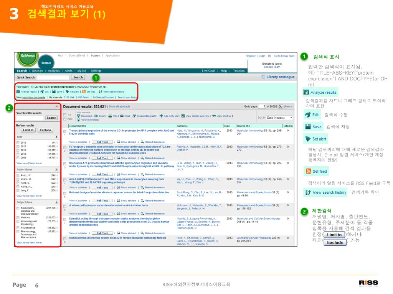
Task: Open the Sort by Date (Newest) dropdown
Action: 279,118
